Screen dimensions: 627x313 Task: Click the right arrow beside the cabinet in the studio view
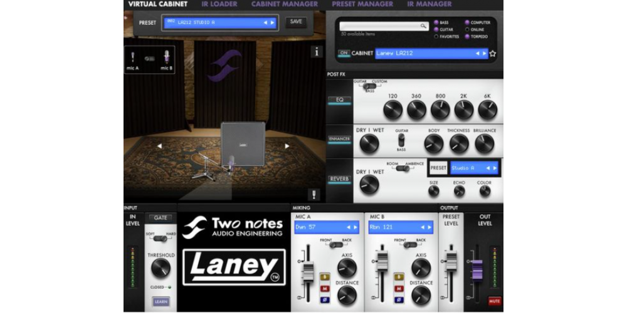click(287, 146)
